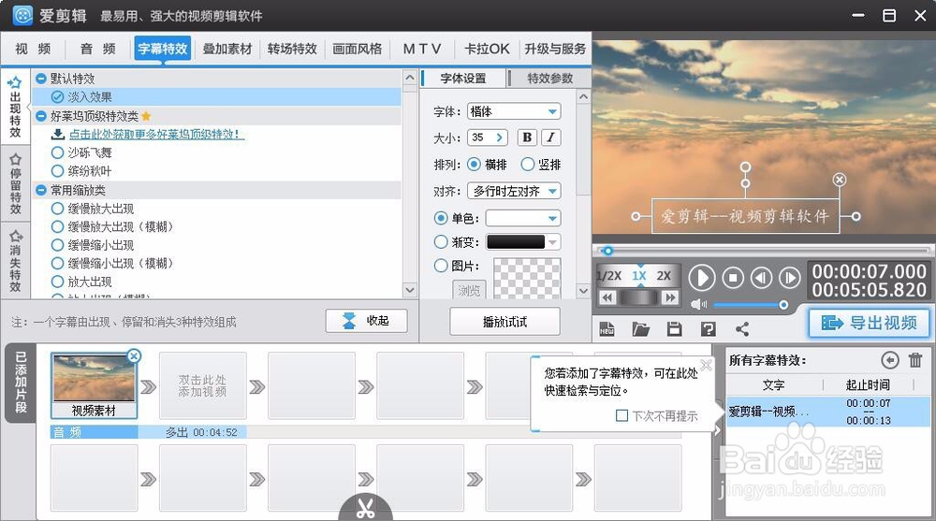Open the font size 35 dropdown

tap(488, 137)
